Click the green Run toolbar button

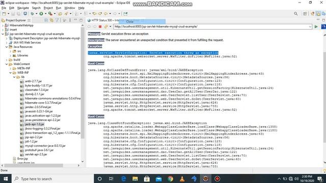coord(41,14)
